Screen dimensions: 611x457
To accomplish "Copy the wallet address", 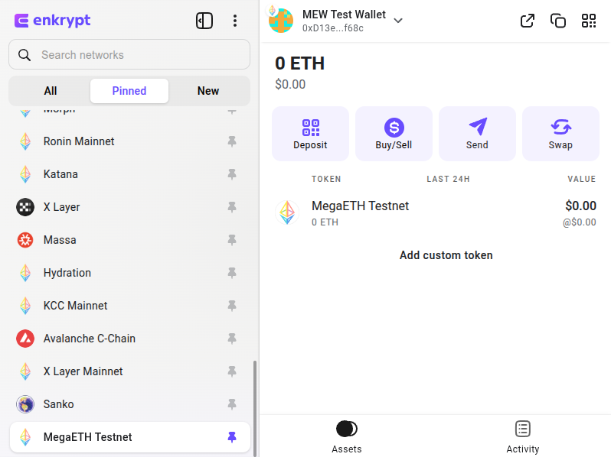I will click(558, 21).
